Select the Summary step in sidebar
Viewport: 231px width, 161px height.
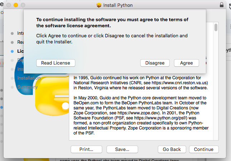pyautogui.click(x=27, y=87)
